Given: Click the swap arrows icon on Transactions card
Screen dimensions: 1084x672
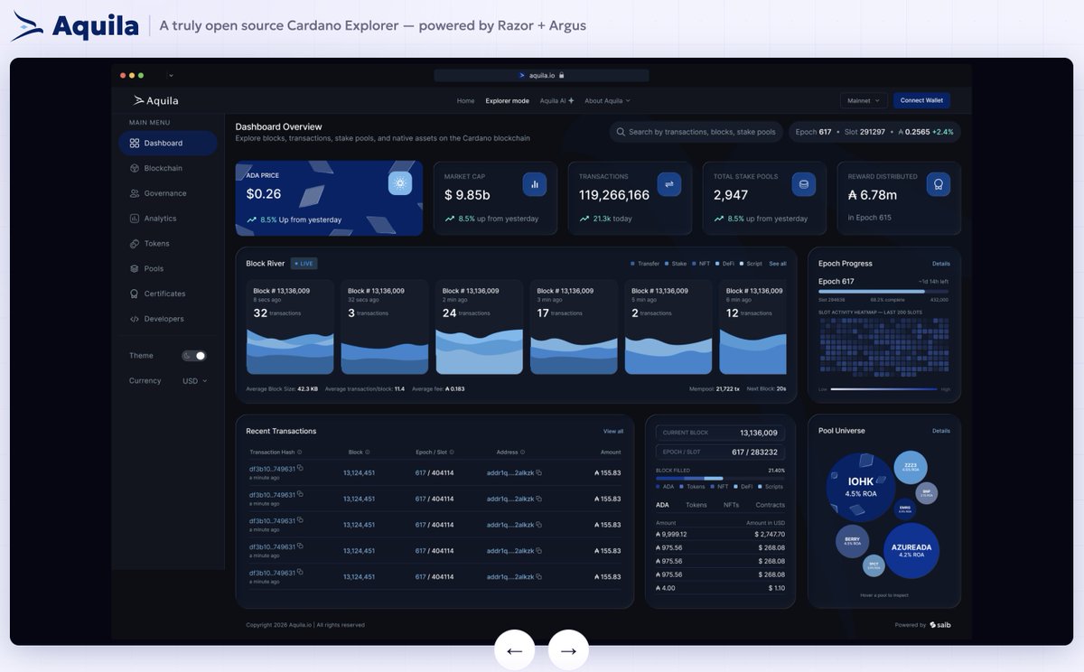Looking at the screenshot, I should click(x=669, y=183).
